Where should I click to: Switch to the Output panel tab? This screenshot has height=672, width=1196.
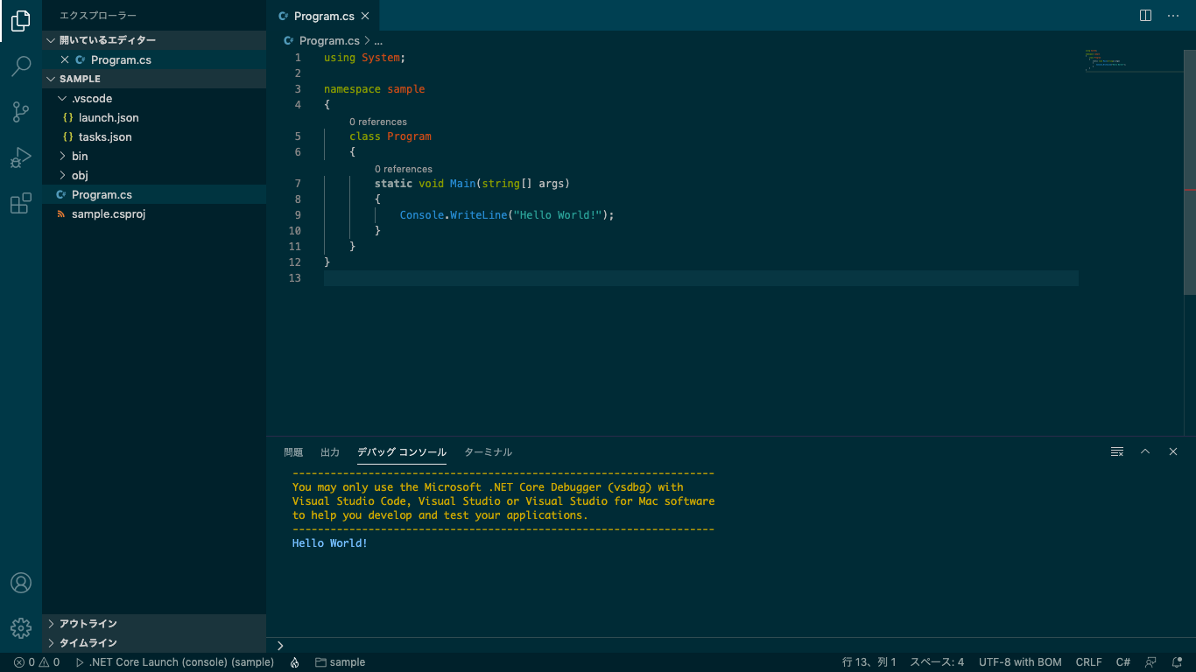click(330, 452)
